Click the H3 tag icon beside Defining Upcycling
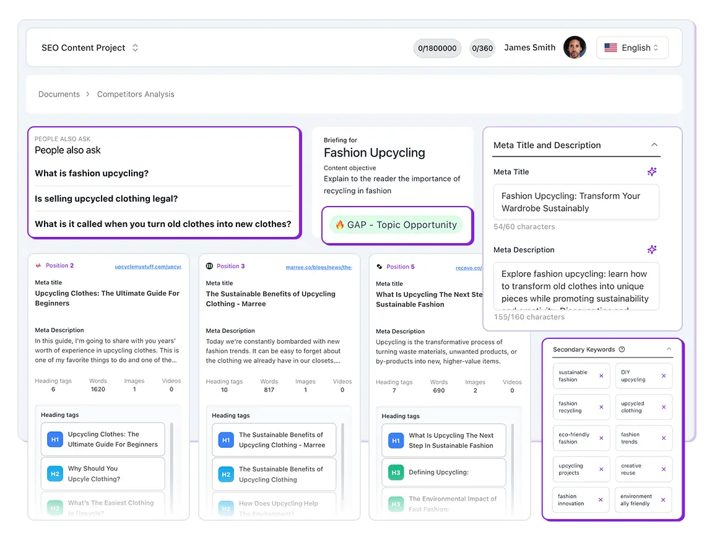Viewport: 712px width, 540px height. pyautogui.click(x=395, y=472)
